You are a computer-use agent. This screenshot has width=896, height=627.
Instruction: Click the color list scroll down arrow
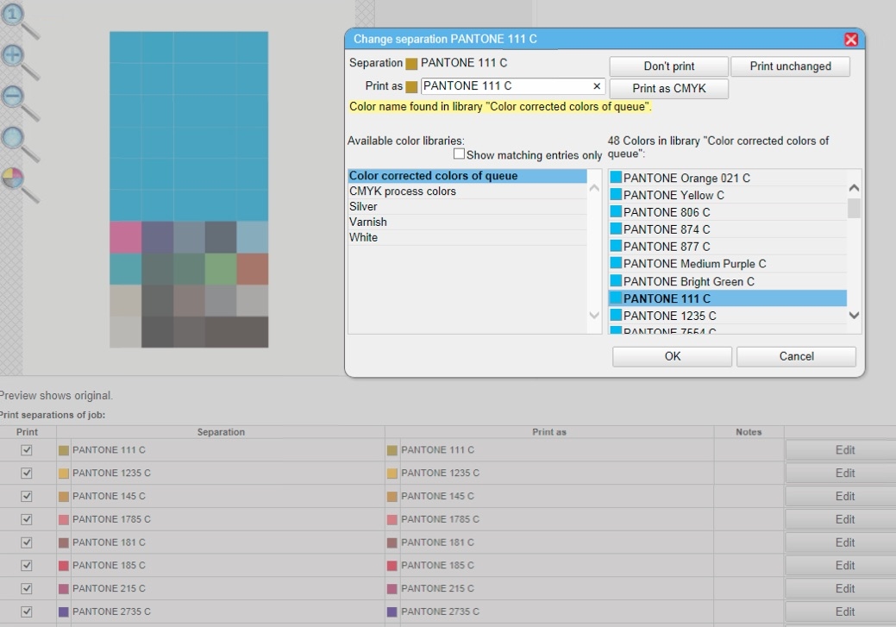[x=854, y=315]
